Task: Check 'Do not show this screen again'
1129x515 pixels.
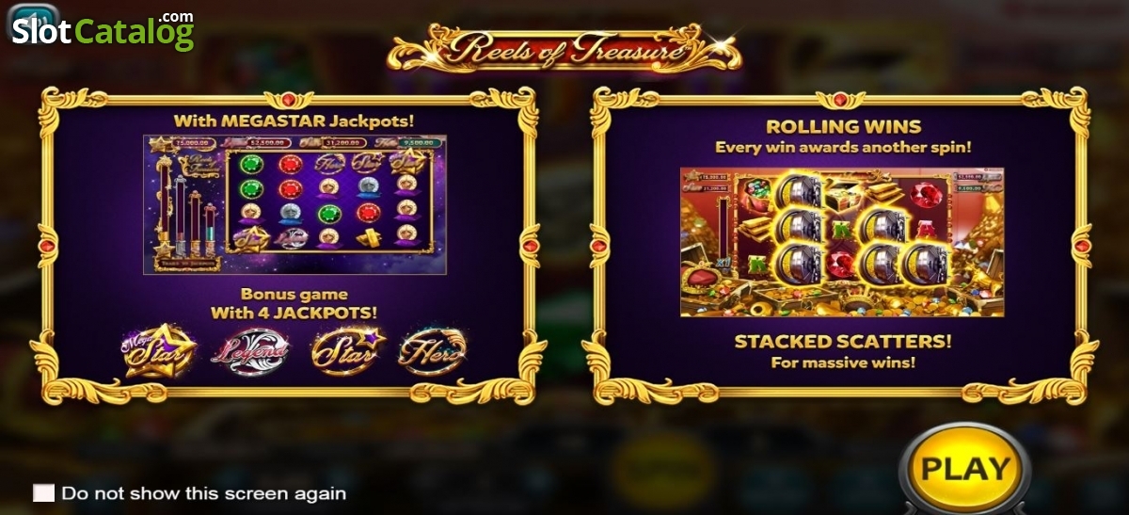Action: tap(43, 493)
